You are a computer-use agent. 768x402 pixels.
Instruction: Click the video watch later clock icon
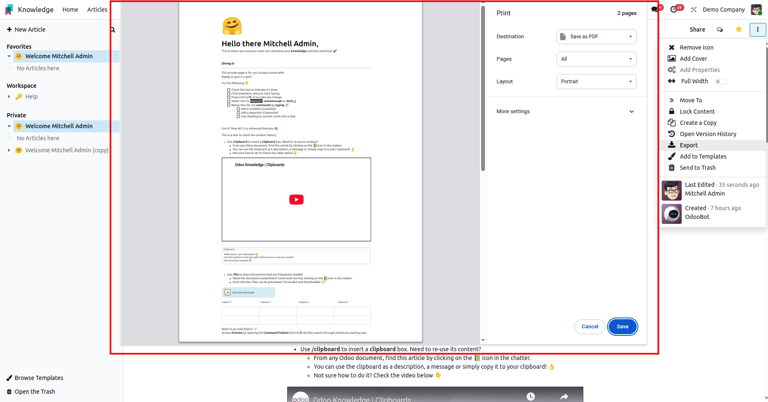coord(531,397)
